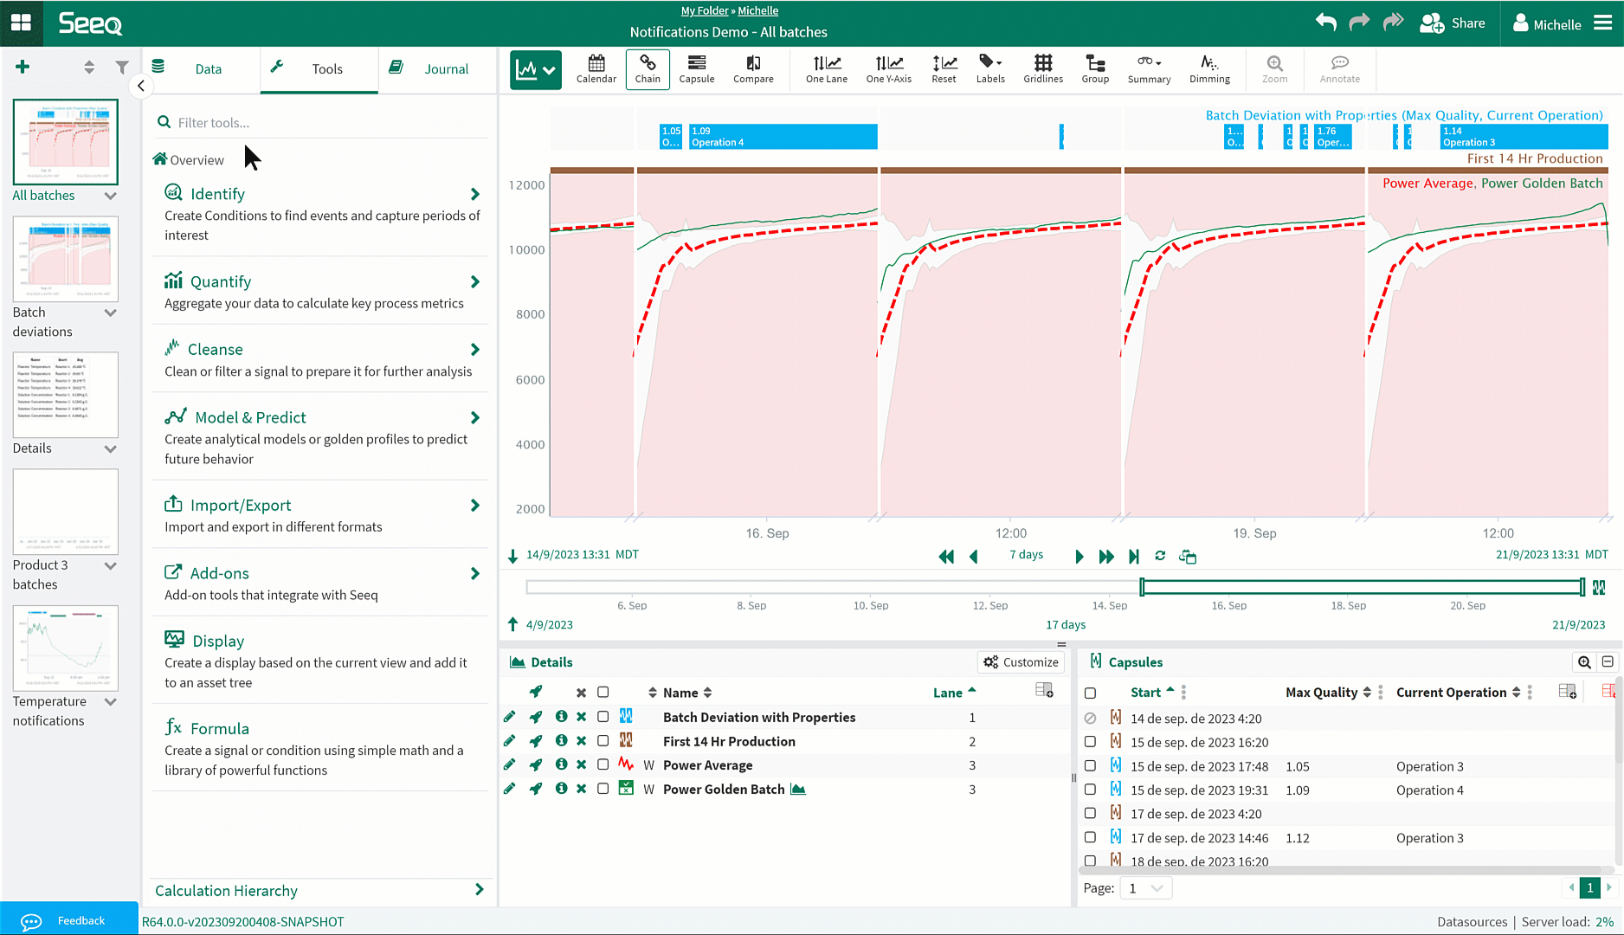Click the Customize details button
This screenshot has height=935, width=1624.
[1021, 662]
